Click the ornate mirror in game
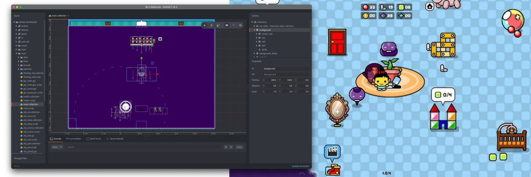 tap(336, 110)
